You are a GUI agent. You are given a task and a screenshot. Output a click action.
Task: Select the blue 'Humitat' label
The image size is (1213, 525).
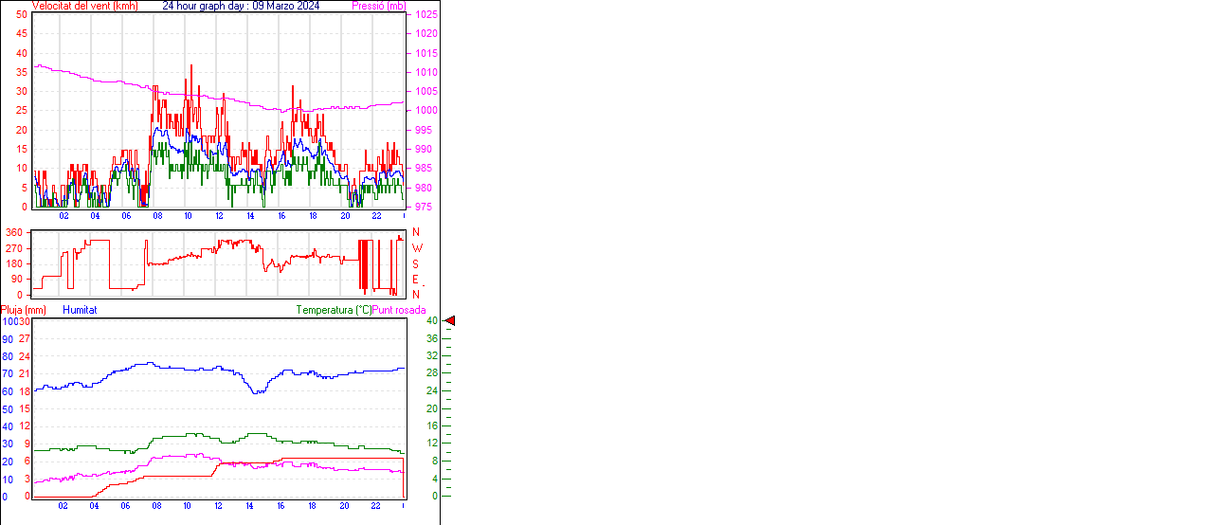[80, 310]
